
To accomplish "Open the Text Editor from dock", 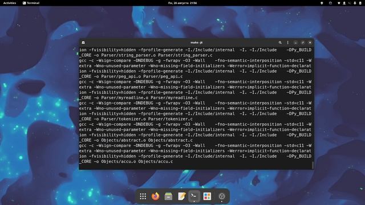I will [x=181, y=196].
